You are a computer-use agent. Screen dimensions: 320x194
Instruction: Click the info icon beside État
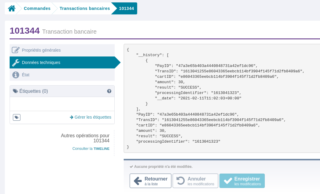coord(16,75)
